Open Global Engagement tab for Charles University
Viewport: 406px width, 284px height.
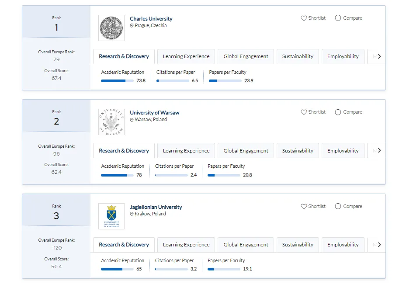click(x=246, y=56)
